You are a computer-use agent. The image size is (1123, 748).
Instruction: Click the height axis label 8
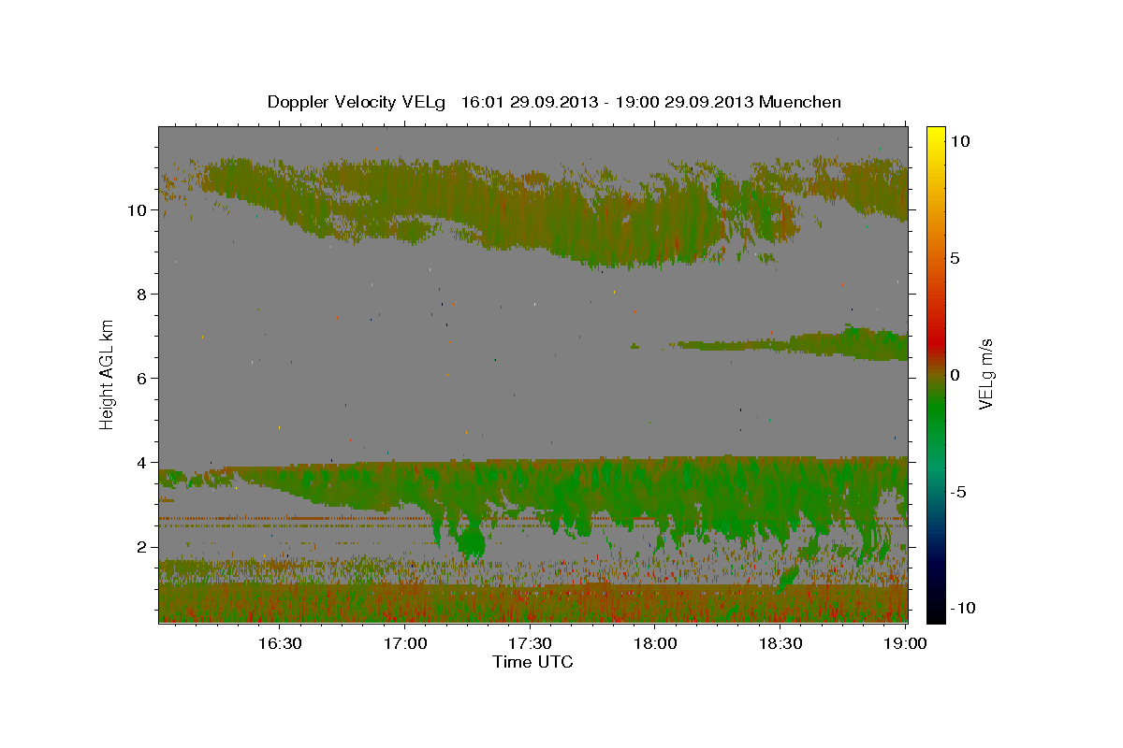click(140, 295)
